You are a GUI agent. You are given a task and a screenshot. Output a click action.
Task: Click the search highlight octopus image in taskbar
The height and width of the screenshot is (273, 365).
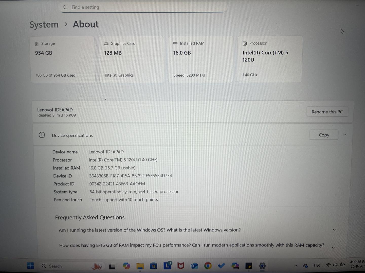97,266
